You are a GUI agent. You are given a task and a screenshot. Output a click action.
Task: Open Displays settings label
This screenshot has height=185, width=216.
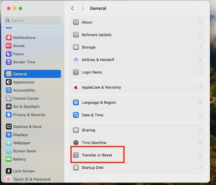21,135
